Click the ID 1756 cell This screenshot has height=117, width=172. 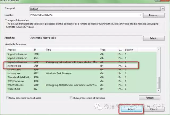click(x=36, y=66)
